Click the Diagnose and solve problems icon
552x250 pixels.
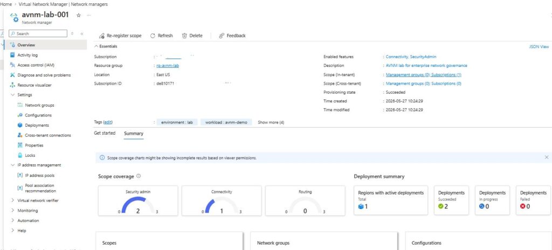(x=13, y=75)
